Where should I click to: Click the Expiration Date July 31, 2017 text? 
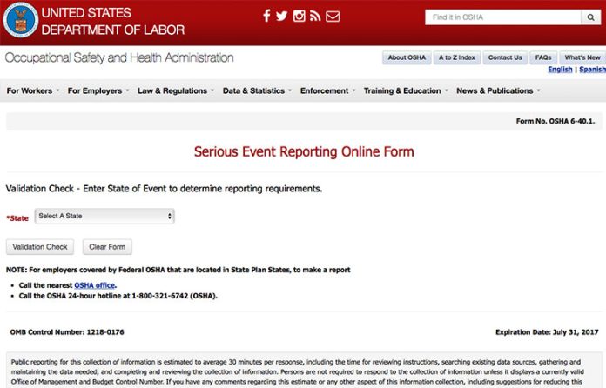[x=547, y=332]
